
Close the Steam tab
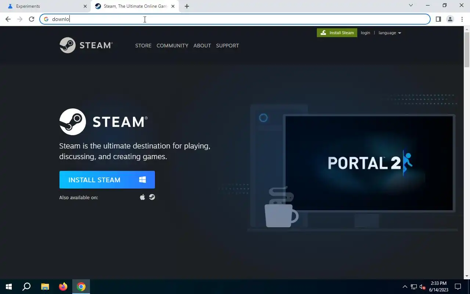click(173, 6)
